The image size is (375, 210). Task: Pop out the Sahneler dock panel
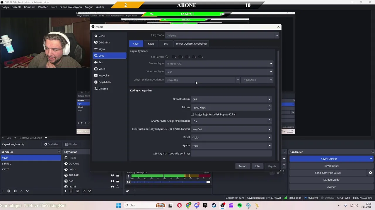click(x=59, y=152)
